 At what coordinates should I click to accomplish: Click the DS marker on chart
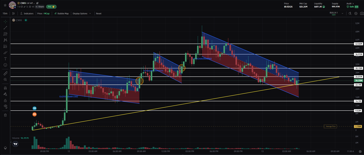pos(35,114)
